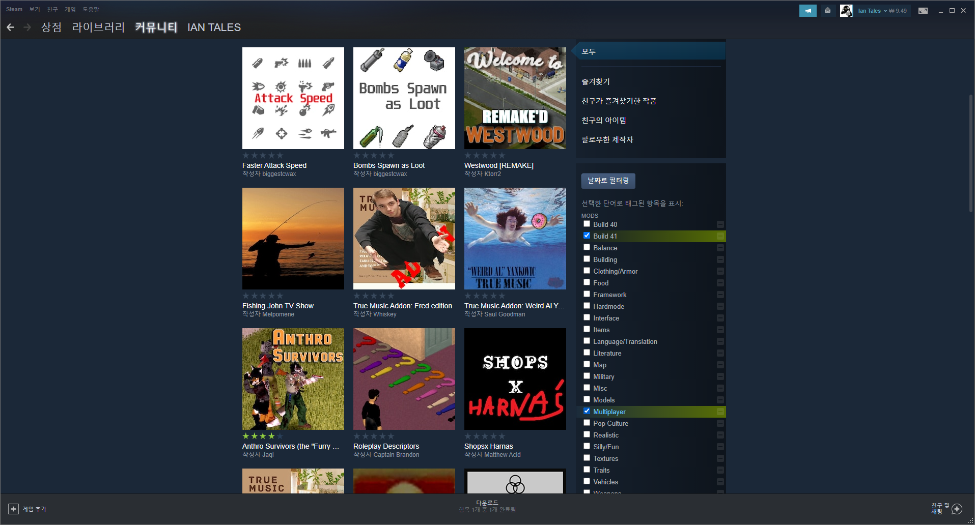This screenshot has width=975, height=525.
Task: Check the Build 40 checkbox
Action: click(x=587, y=224)
